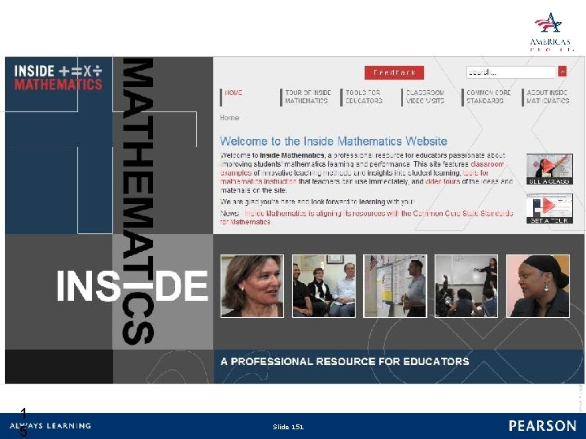Submit search with the red arrow button
The height and width of the screenshot is (439, 586).
[x=562, y=72]
